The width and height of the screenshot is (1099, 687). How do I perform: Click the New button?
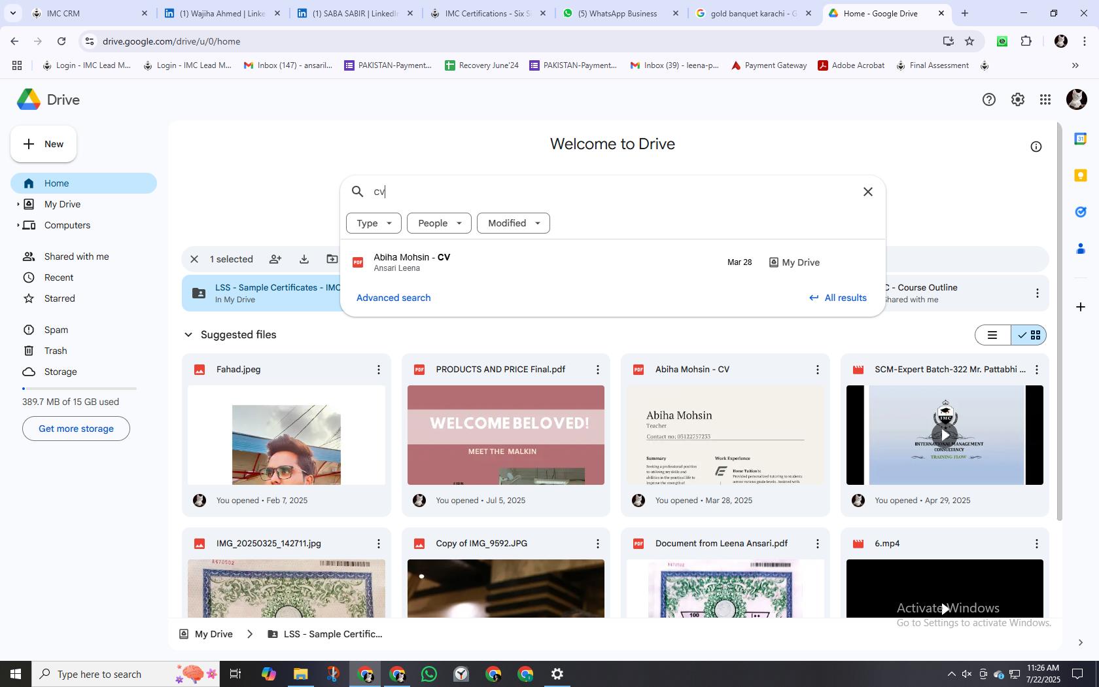tap(43, 144)
